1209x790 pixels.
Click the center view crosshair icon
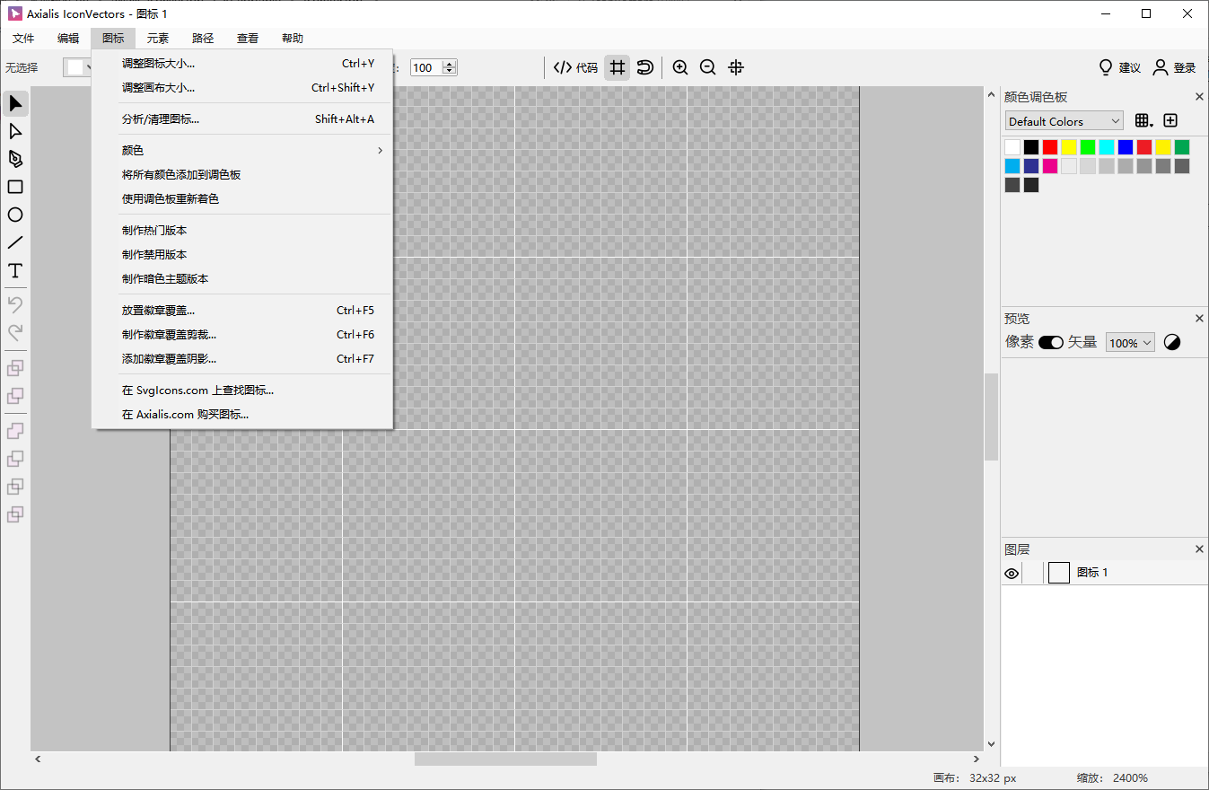(736, 67)
